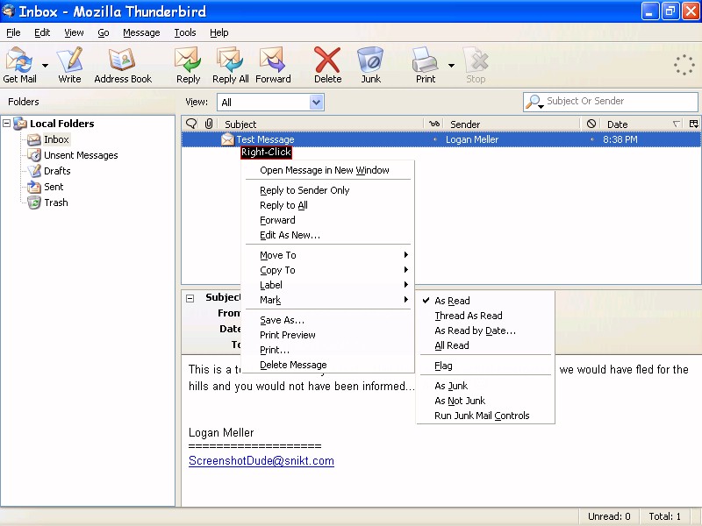Click the attachment paperclip column header
702x526 pixels.
209,124
